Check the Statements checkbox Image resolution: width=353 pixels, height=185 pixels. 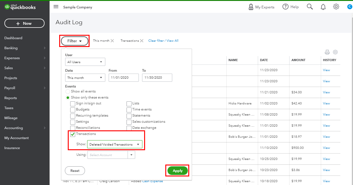point(129,116)
